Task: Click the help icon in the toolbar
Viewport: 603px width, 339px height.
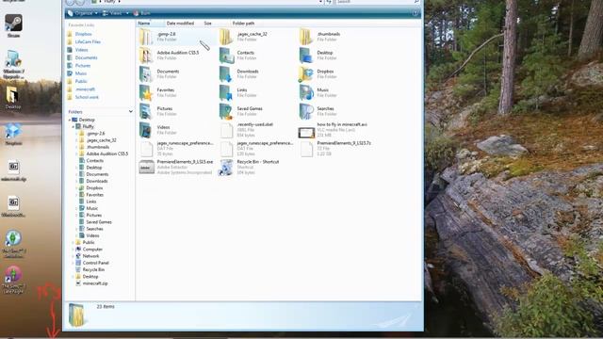Action: (416, 13)
